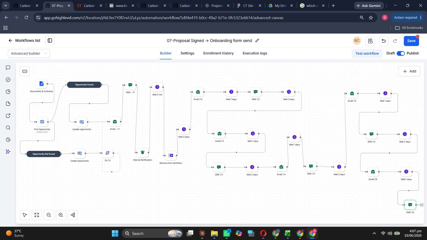Click the Save button
Viewport: 427px width, 240px height.
[x=411, y=41]
